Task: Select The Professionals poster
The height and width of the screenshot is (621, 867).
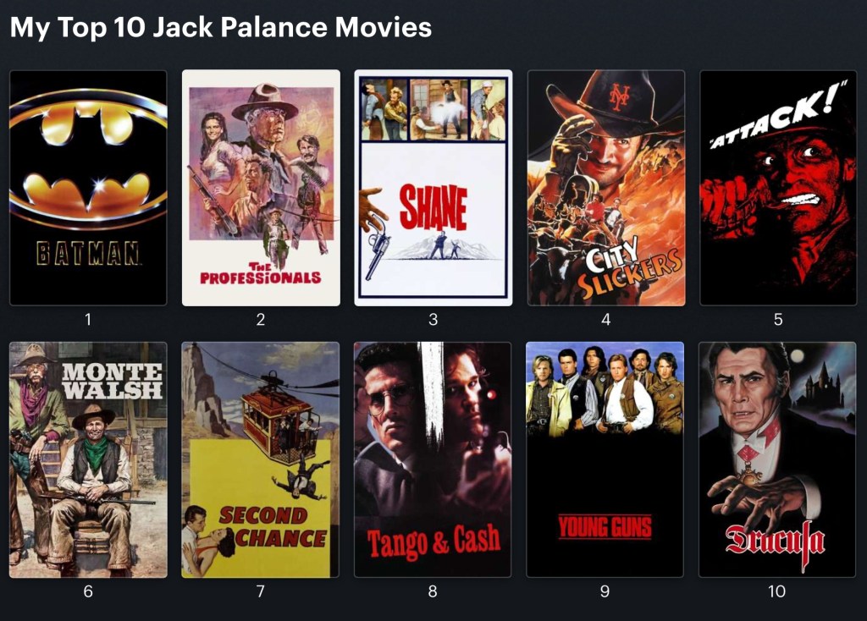Action: pyautogui.click(x=261, y=188)
